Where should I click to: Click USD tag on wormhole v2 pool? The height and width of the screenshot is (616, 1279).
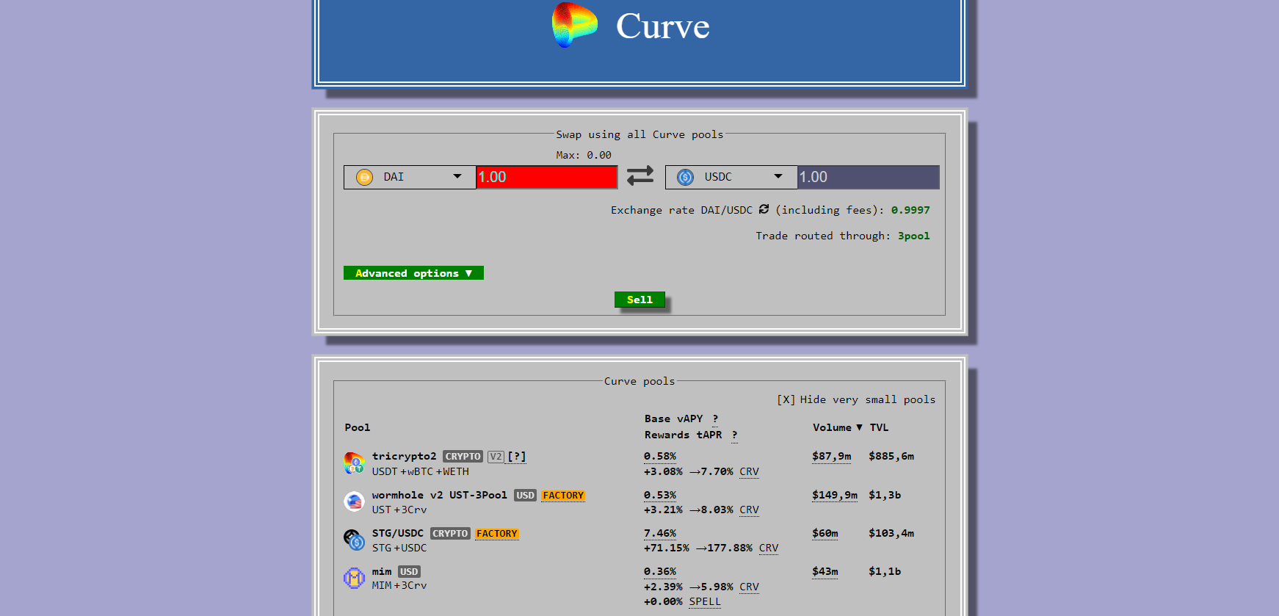point(525,496)
